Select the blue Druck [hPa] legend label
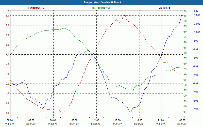The image size is (203, 127). point(165,8)
